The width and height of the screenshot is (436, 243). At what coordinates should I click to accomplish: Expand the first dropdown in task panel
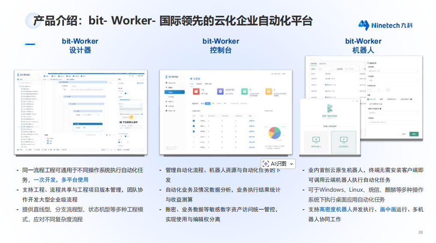tap(392, 71)
